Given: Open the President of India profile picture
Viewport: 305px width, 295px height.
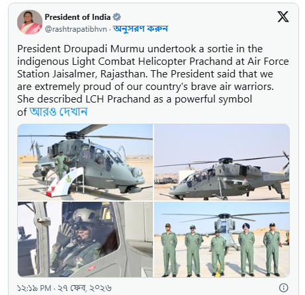Looking at the screenshot, I should (x=30, y=22).
